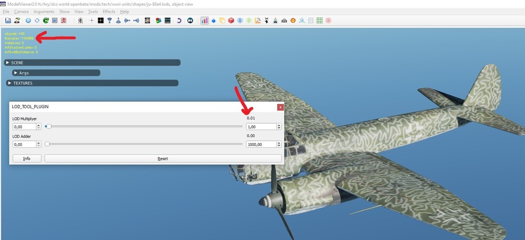Open the Camera menu

coord(21,12)
